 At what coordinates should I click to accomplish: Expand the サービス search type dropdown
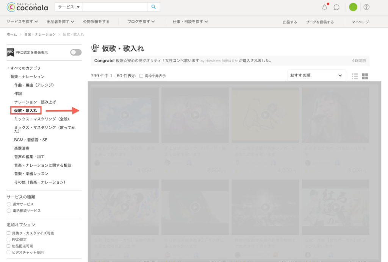[x=69, y=7]
